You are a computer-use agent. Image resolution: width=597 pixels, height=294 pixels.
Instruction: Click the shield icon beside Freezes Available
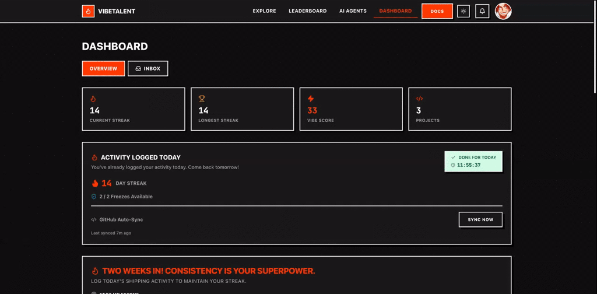coord(94,197)
